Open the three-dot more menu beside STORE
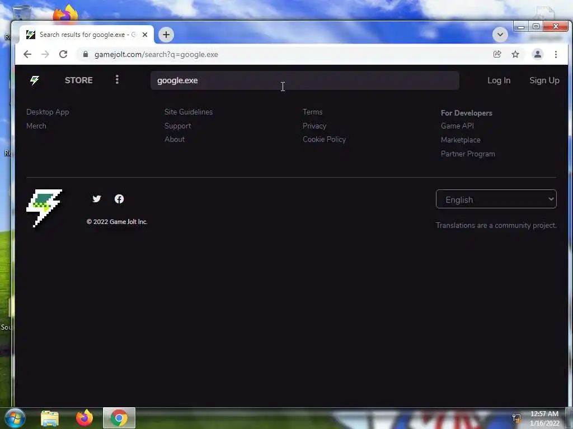Screen dimensions: 573x429 117,79
